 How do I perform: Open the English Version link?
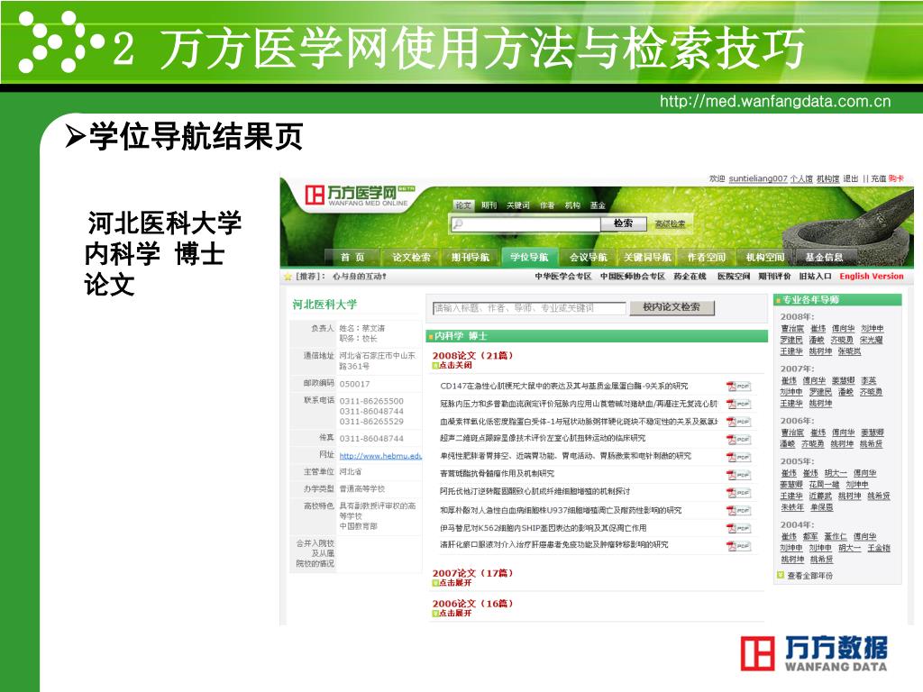coord(872,276)
